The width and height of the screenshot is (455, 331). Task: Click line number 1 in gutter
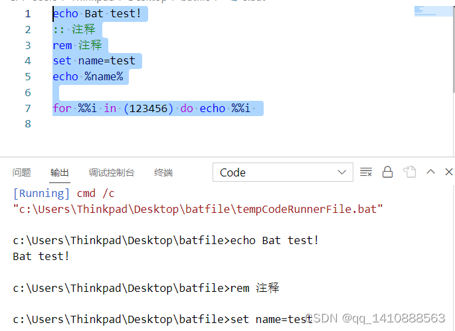point(28,14)
